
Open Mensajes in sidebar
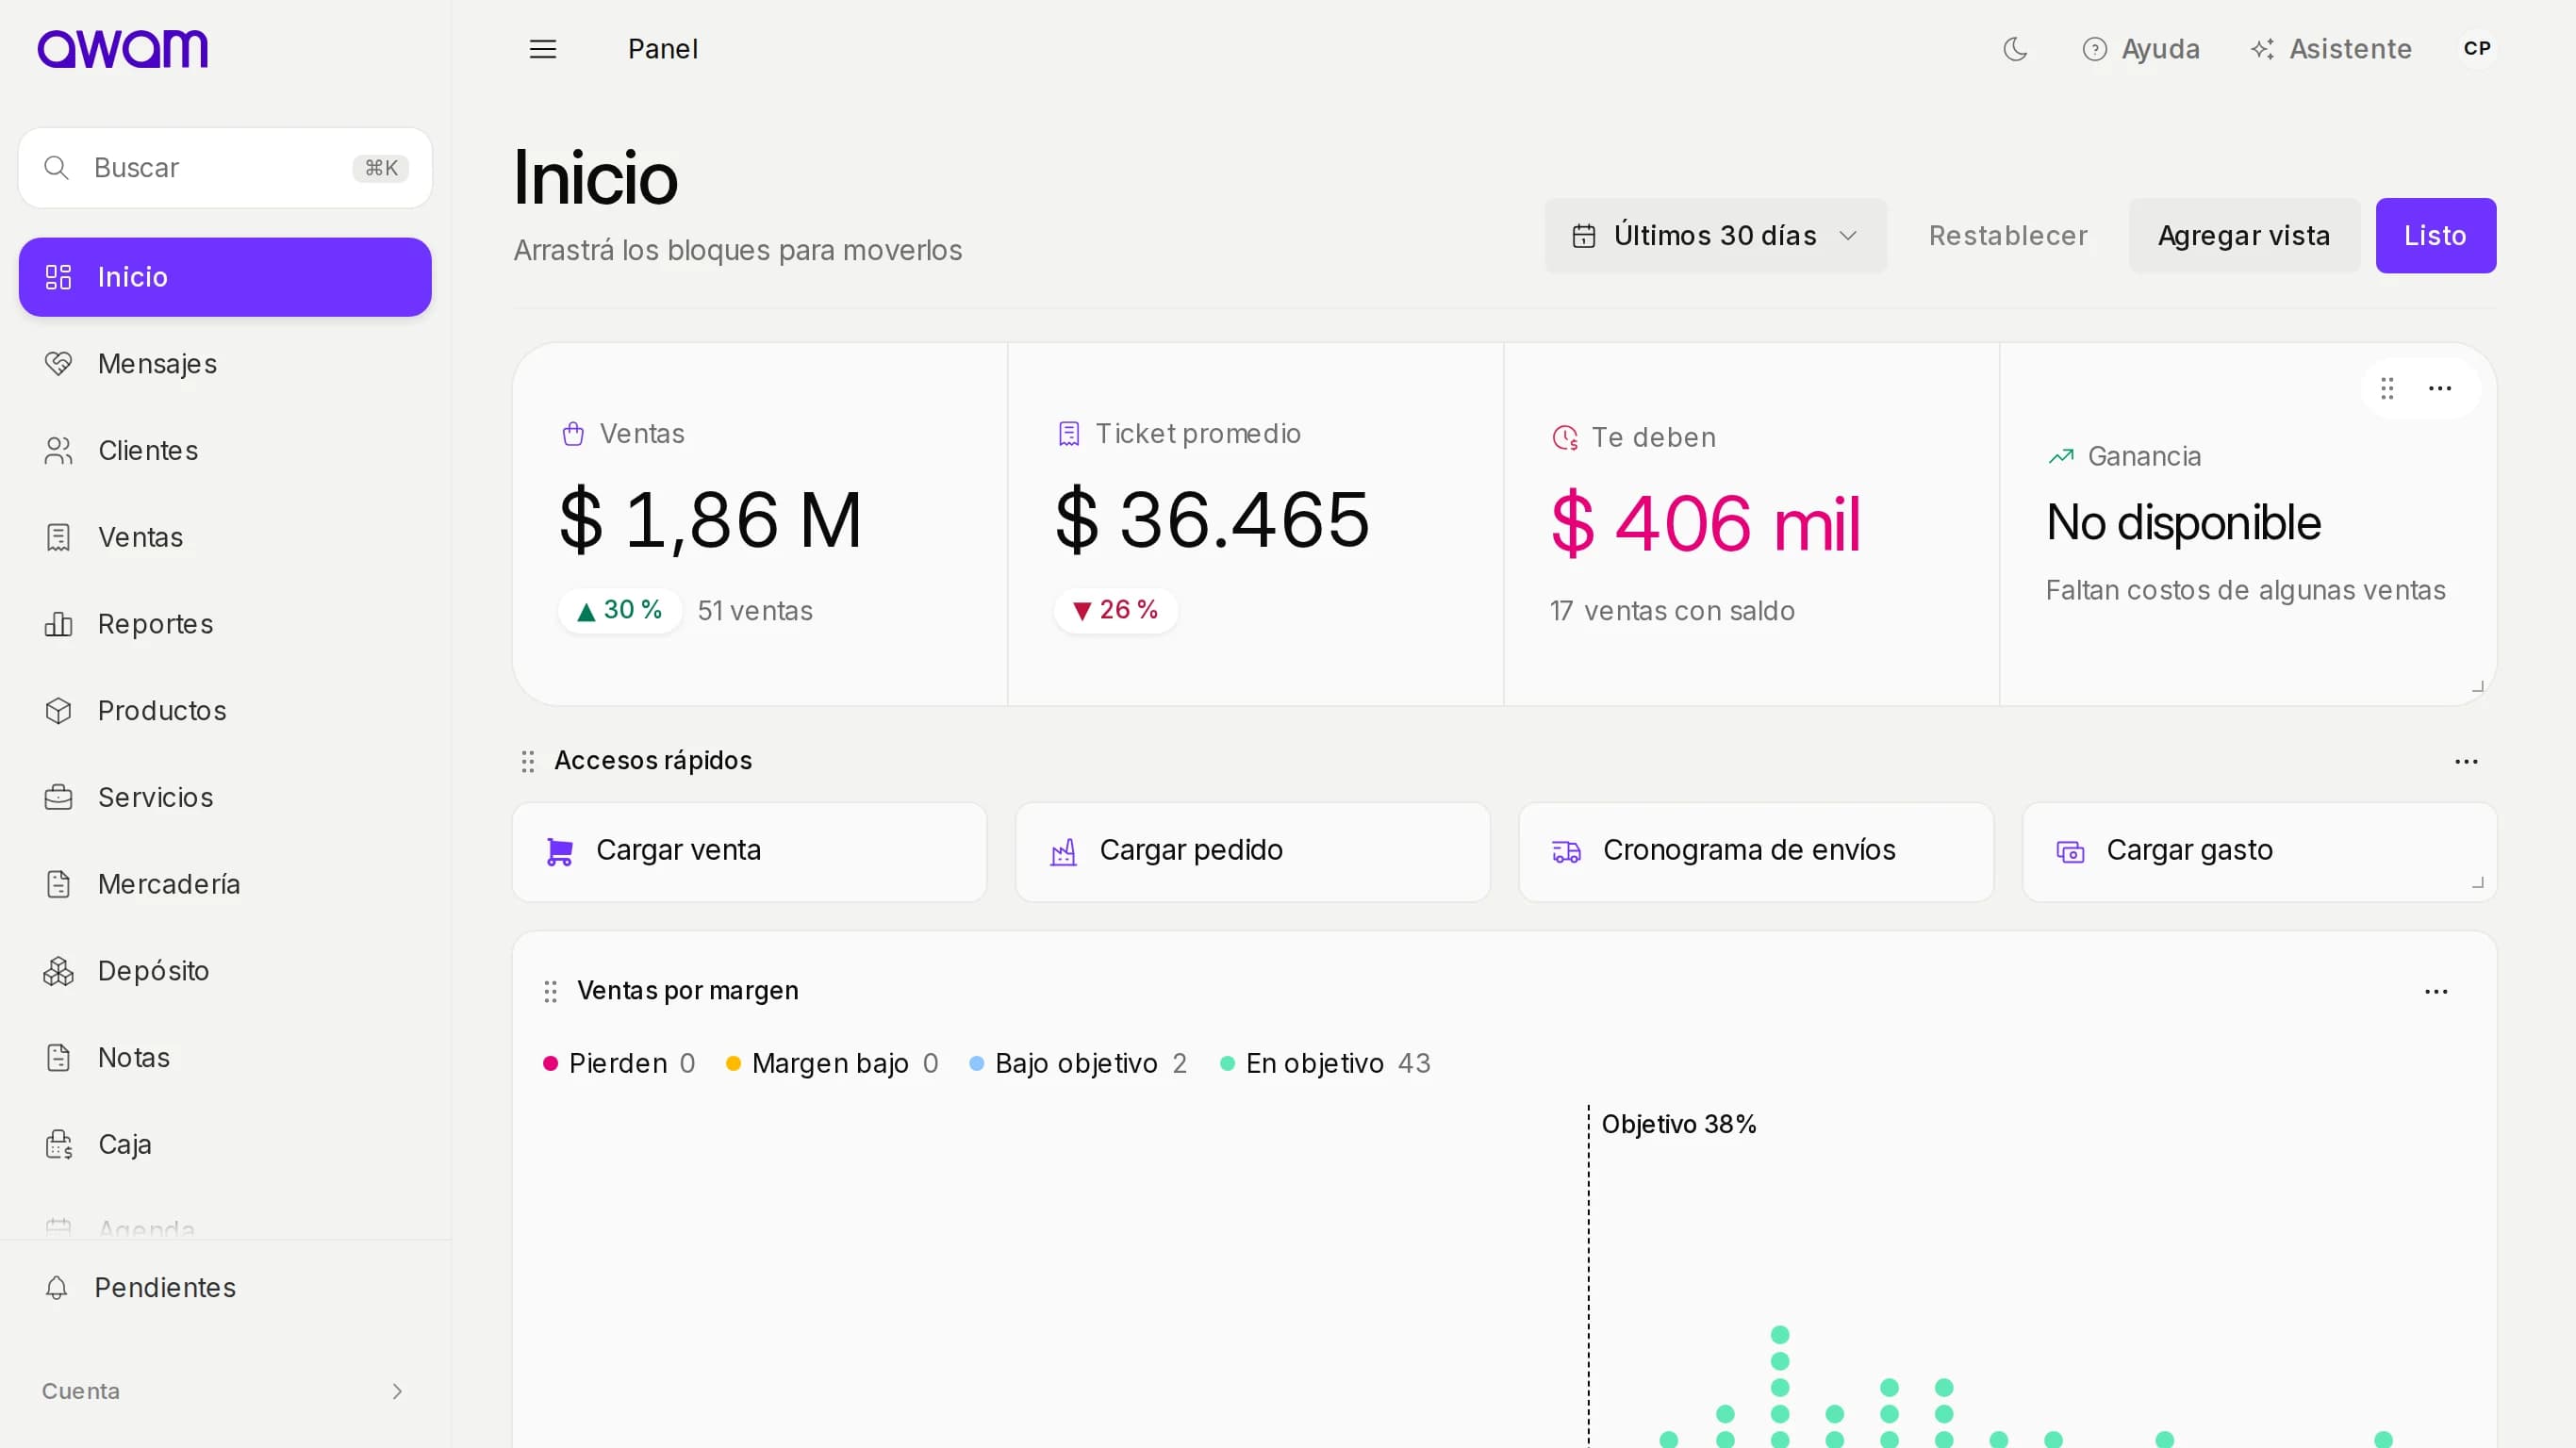tap(225, 364)
